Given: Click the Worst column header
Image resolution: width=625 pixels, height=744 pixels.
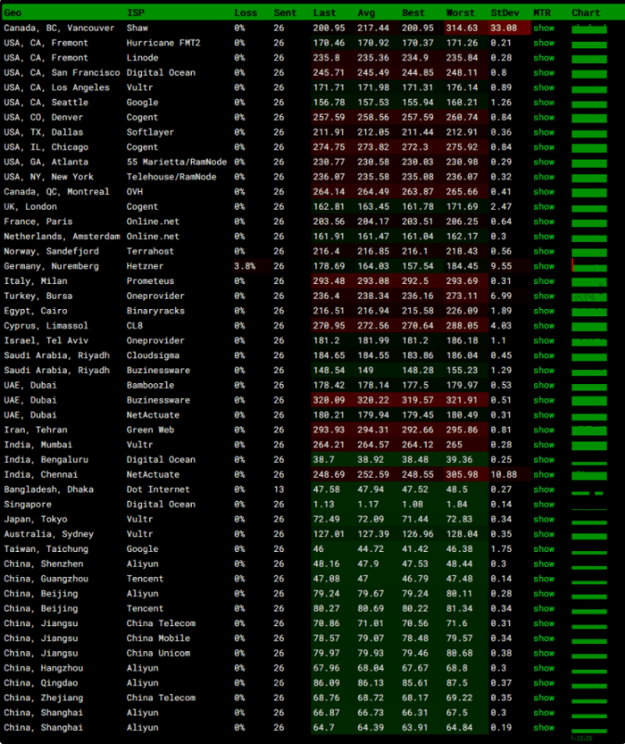Looking at the screenshot, I should (461, 13).
